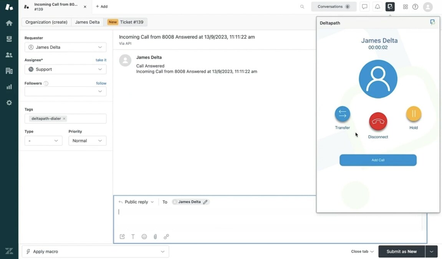Remove the deltapath-dialer tag
Image resolution: width=442 pixels, height=259 pixels.
(x=64, y=119)
